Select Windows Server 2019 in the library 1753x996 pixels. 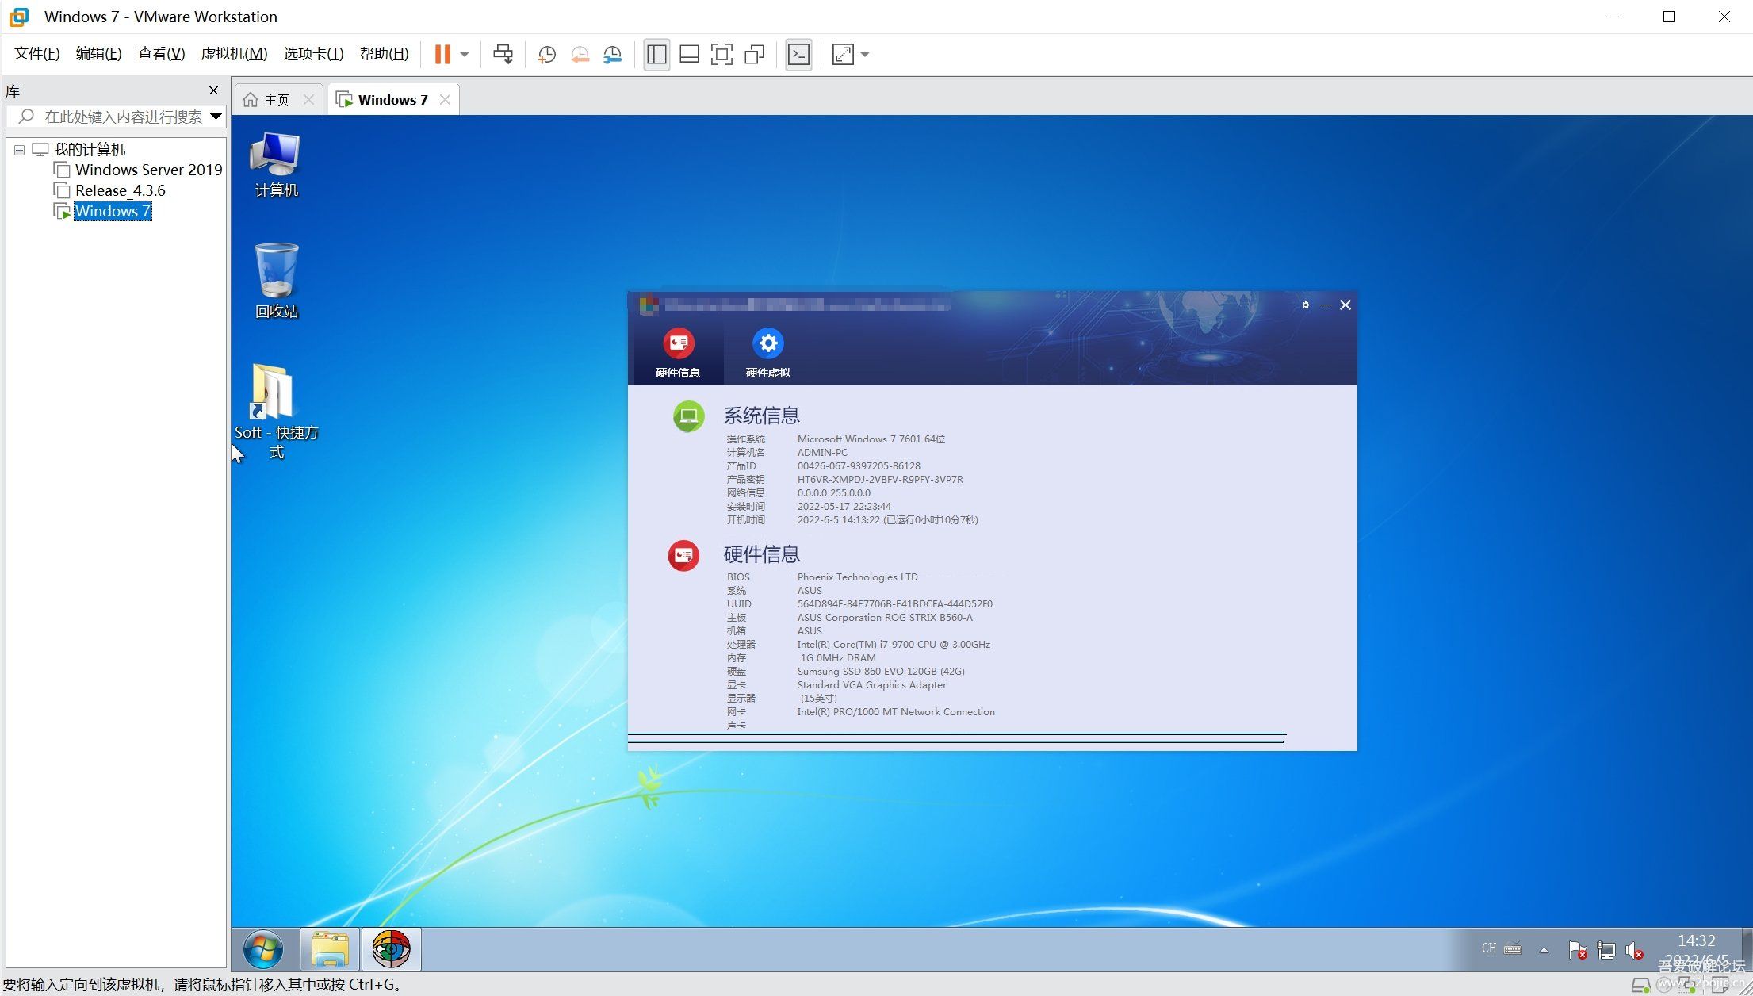[x=148, y=170]
